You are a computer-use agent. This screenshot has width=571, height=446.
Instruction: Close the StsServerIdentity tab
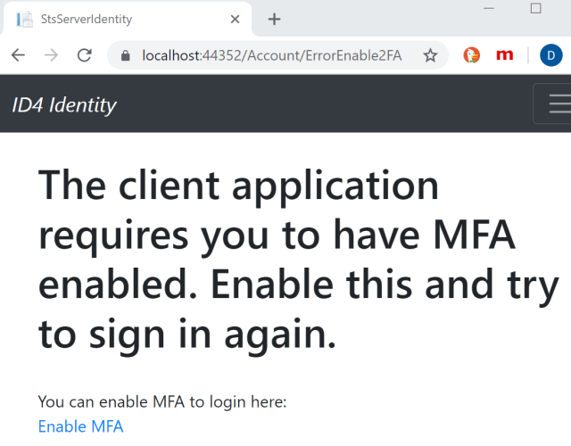pos(235,19)
